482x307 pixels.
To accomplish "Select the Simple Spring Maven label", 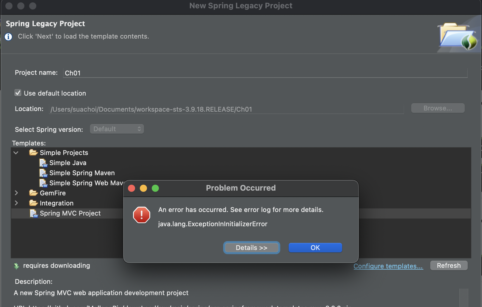I will coord(82,173).
